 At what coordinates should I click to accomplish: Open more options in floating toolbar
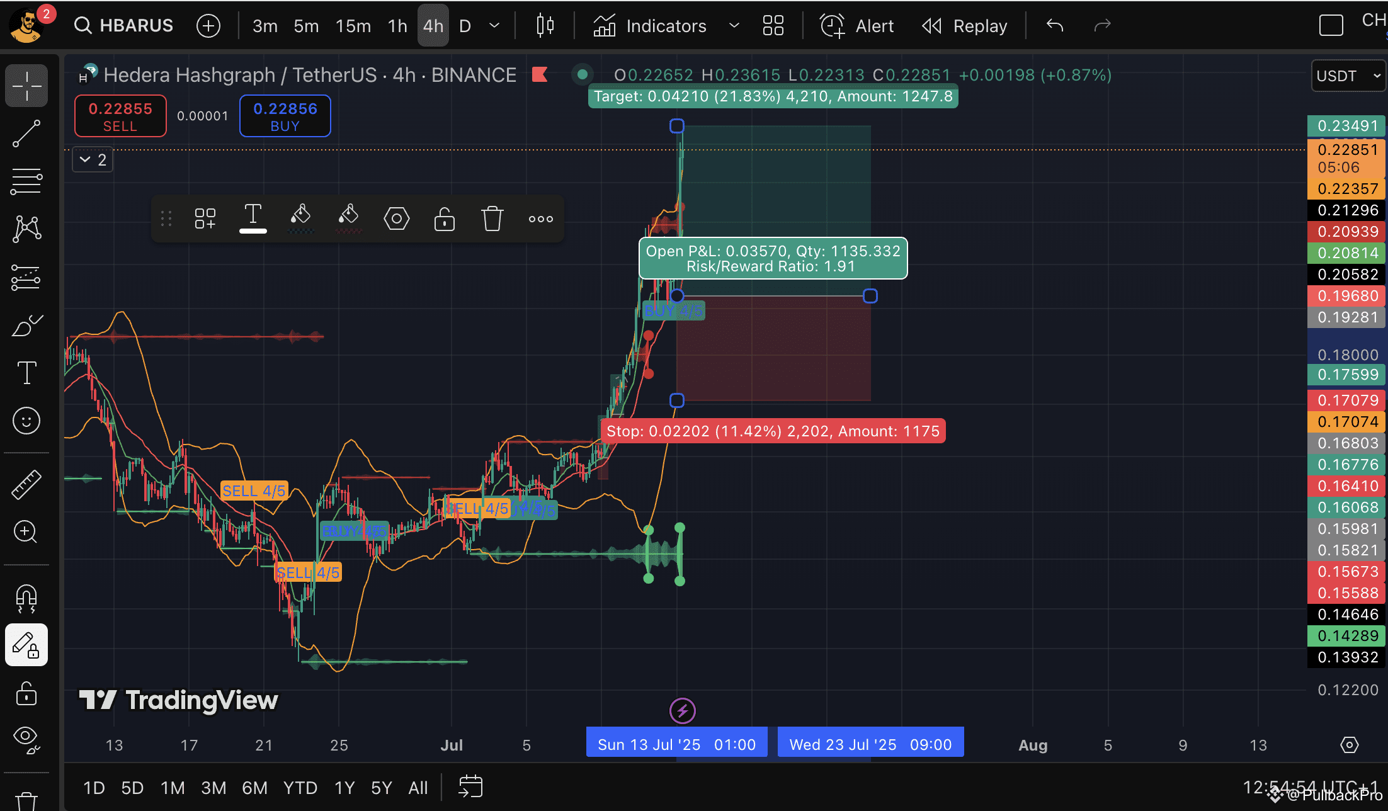[541, 219]
